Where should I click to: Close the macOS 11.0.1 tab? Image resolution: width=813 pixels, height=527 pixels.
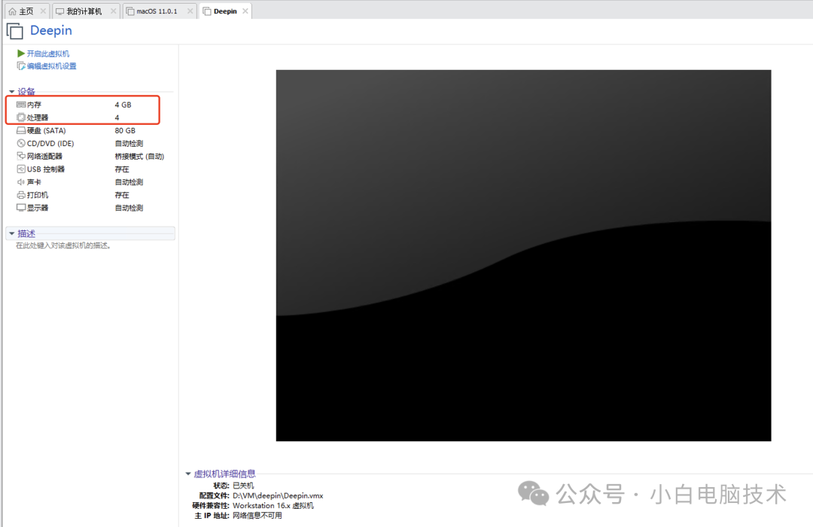pos(190,11)
